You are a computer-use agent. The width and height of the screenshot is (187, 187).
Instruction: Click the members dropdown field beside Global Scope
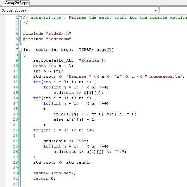173,10
